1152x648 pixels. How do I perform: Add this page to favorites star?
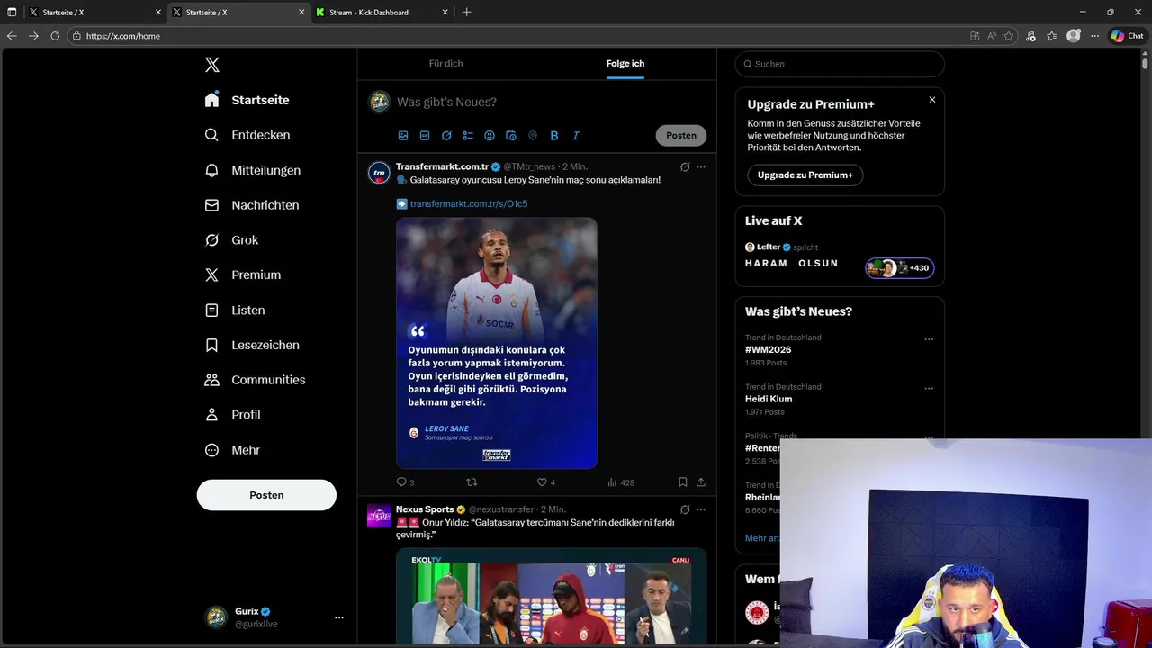pos(1009,36)
